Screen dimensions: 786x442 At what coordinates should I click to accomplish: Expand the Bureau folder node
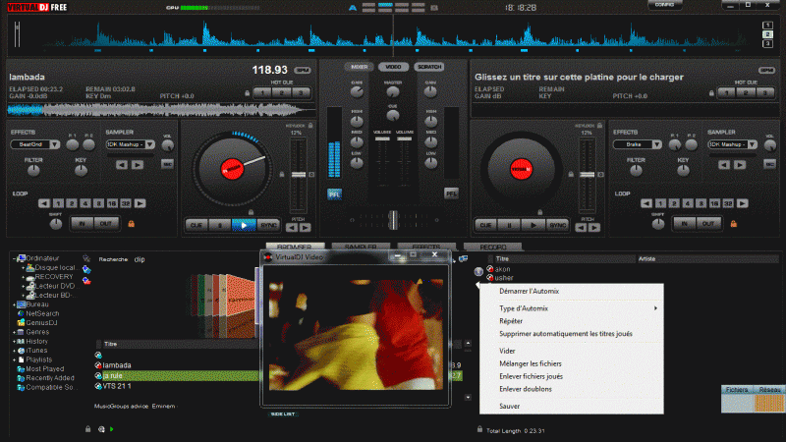[14, 304]
